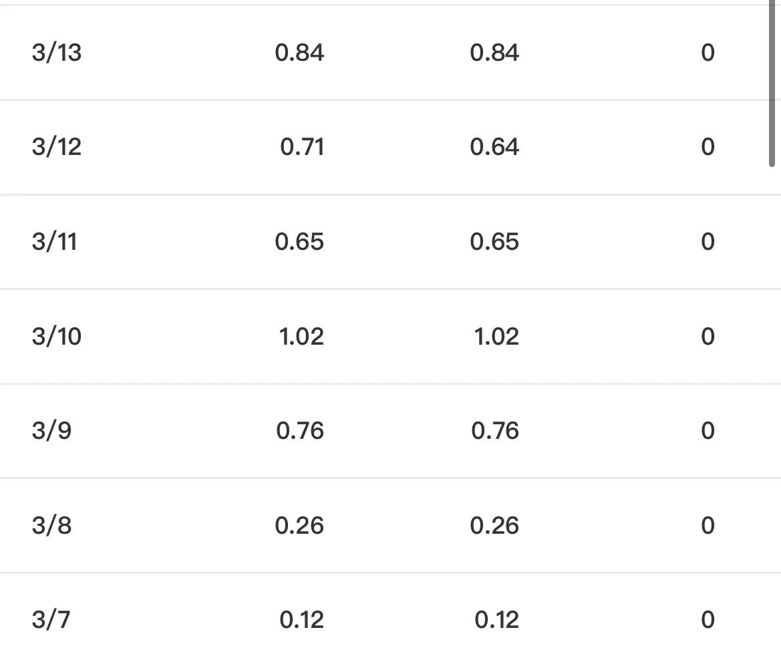Click the vertical scrollbar thumb
The image size is (781, 650).
pyautogui.click(x=772, y=84)
